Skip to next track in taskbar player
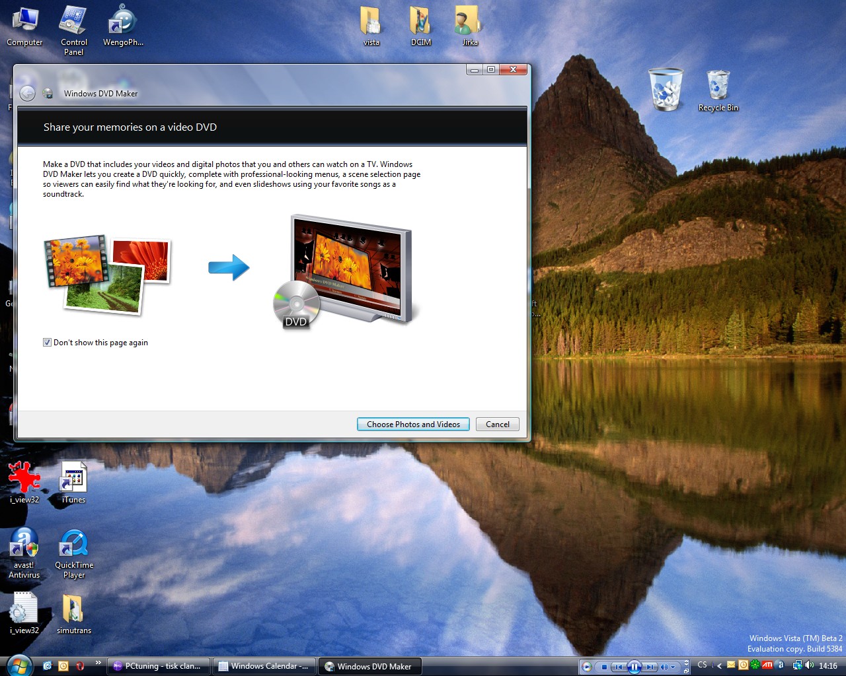Viewport: 846px width, 676px height. point(650,667)
